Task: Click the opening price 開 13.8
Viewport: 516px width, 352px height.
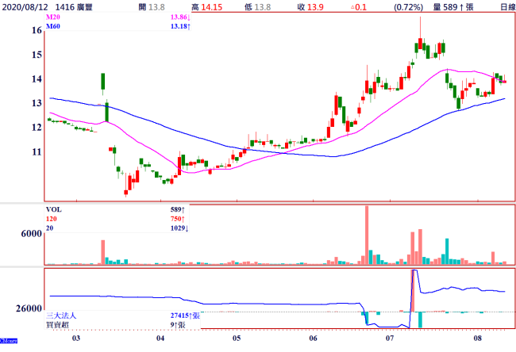Action: 152,7
